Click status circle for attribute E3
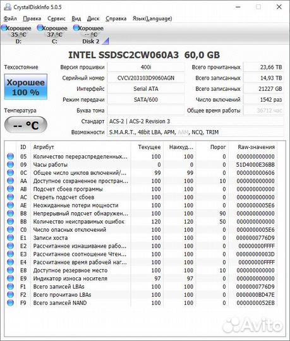290x341 pixels. (10, 254)
